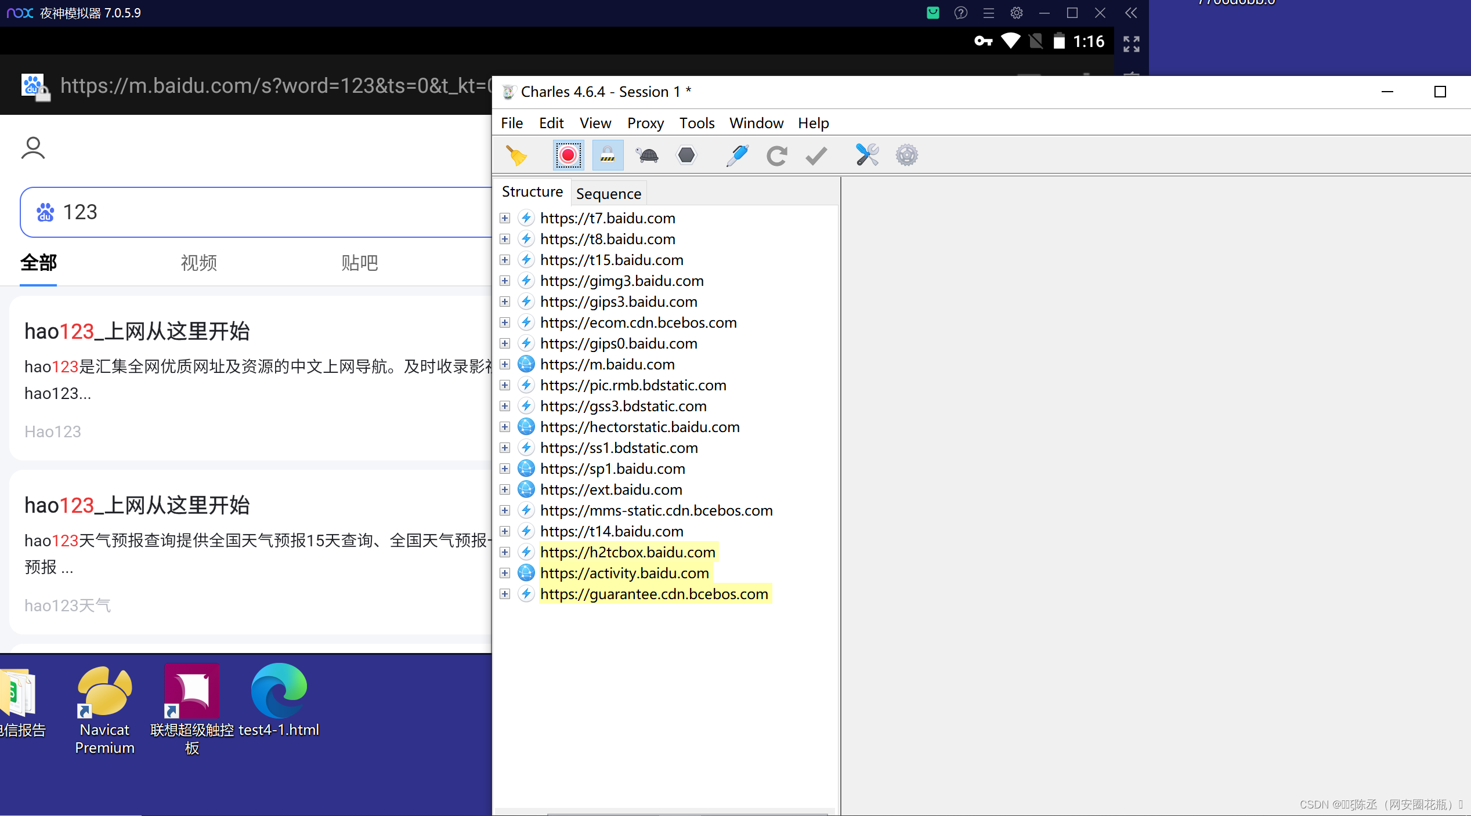The width and height of the screenshot is (1471, 816).
Task: Expand the https://hectorstatic.baidu.com node
Action: 505,427
